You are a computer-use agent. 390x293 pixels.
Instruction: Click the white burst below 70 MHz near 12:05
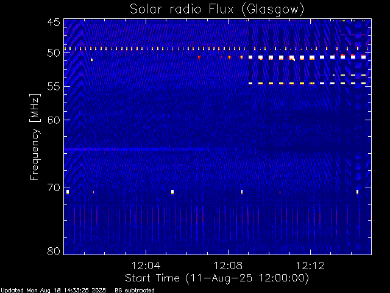(172, 192)
